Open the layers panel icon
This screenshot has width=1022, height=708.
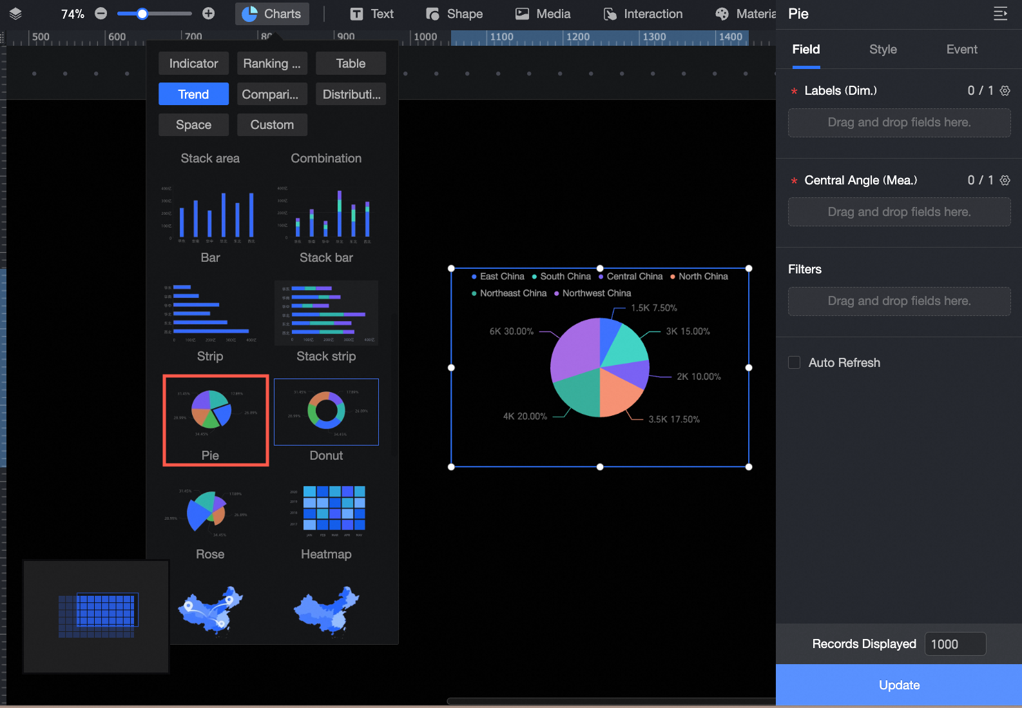pyautogui.click(x=15, y=14)
